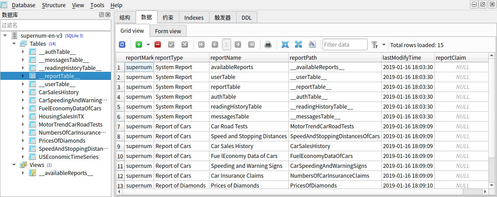Image resolution: width=497 pixels, height=197 pixels.
Task: Open the DDL tab
Action: pos(246,18)
